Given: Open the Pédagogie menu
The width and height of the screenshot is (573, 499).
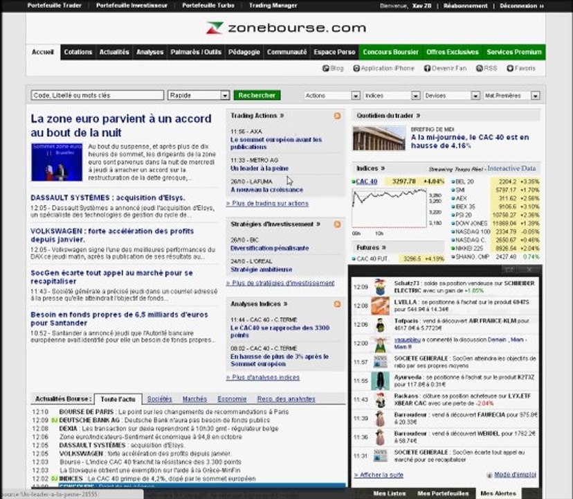Looking at the screenshot, I should [244, 52].
